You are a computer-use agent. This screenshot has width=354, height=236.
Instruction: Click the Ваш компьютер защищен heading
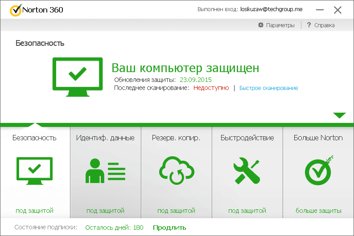pos(185,68)
